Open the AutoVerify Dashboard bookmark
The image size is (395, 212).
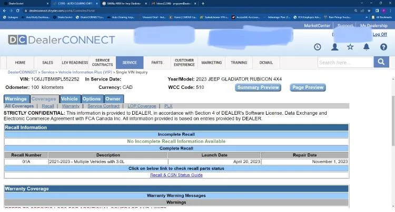pyautogui.click(x=36, y=17)
